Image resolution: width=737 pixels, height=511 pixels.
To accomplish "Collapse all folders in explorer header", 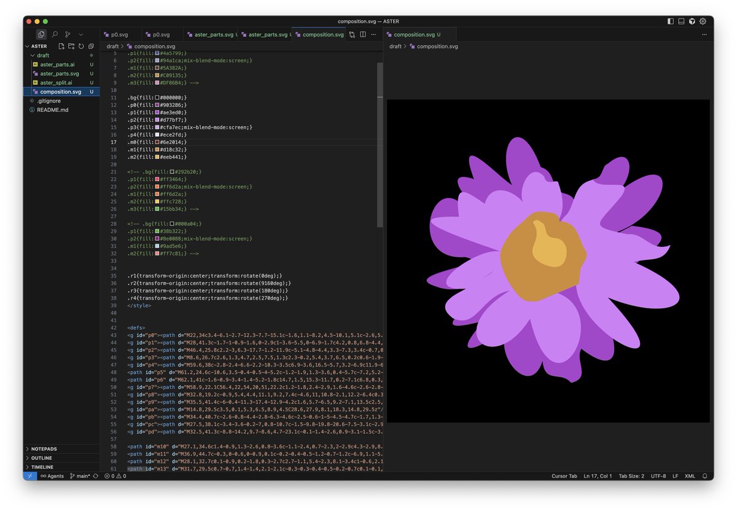I will point(91,46).
